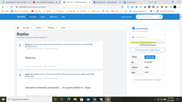Open Steemit bookmark folder
Screen dimensions: 182x102
click(47, 11)
